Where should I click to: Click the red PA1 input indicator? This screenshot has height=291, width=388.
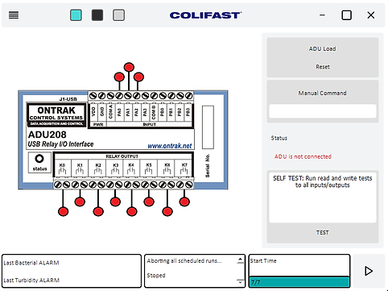(129, 67)
